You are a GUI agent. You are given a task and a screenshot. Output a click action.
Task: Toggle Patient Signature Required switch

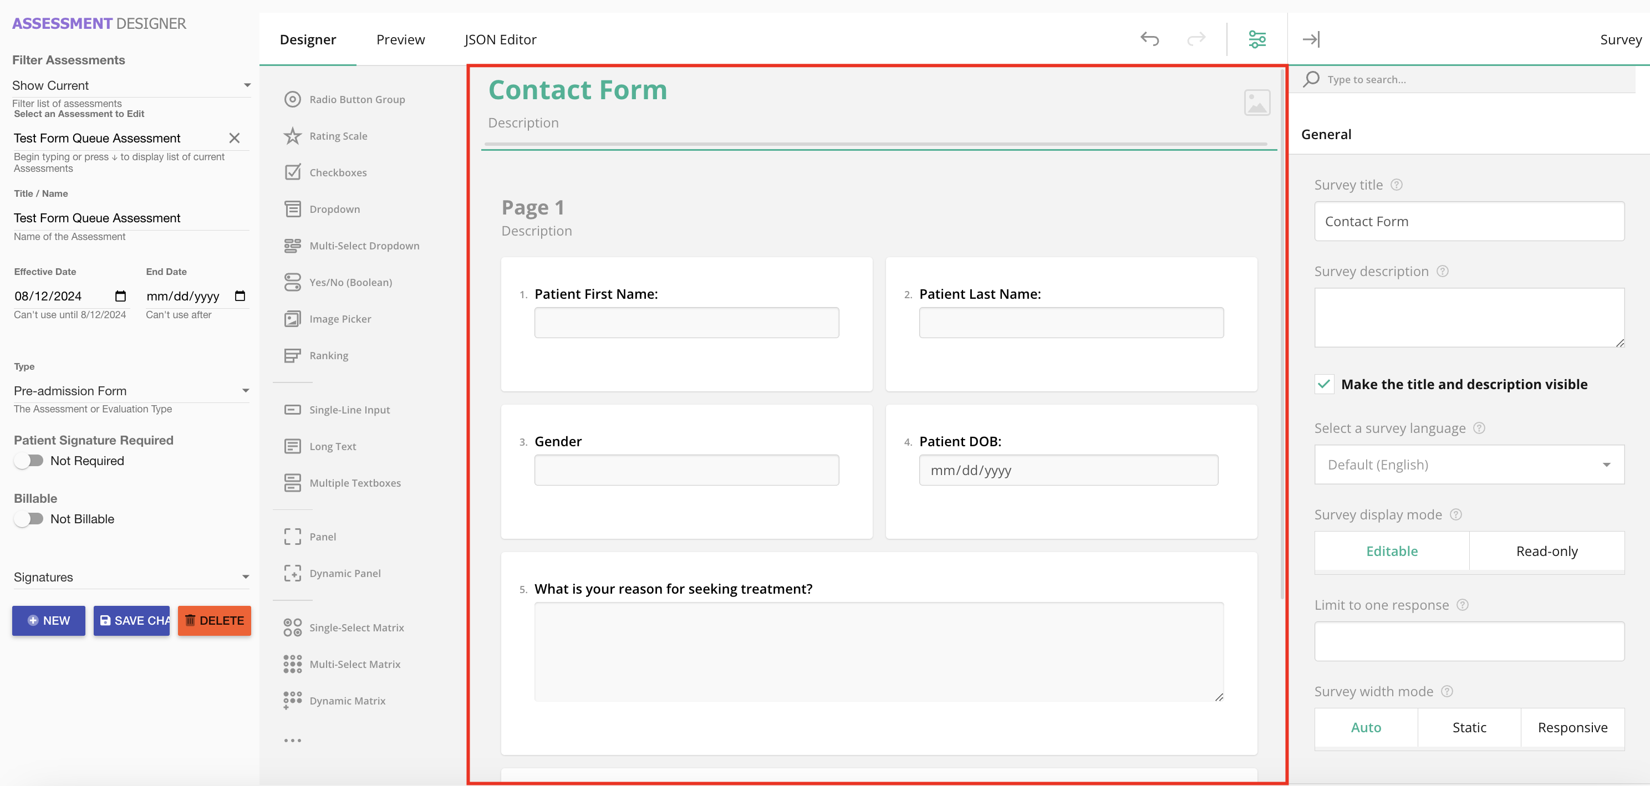tap(29, 461)
